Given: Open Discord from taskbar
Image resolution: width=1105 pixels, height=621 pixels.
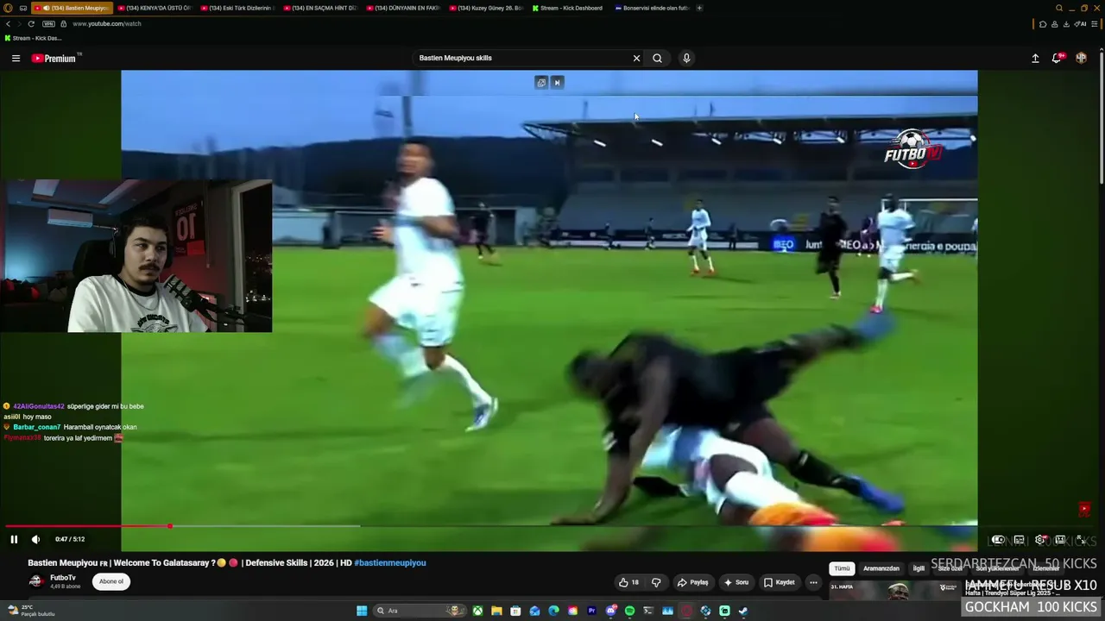Looking at the screenshot, I should (610, 611).
